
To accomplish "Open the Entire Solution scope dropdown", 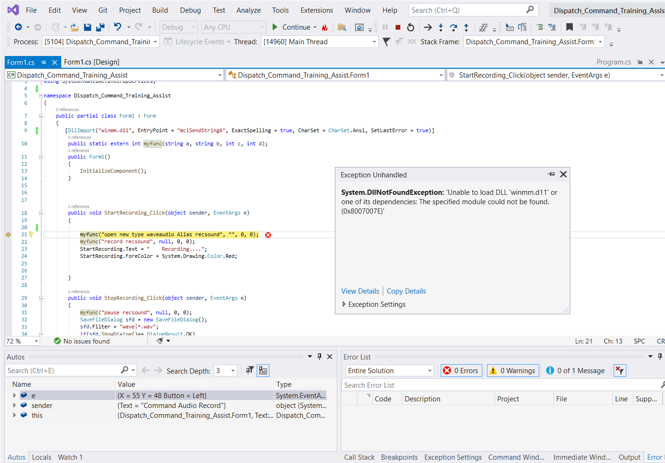I will point(389,371).
